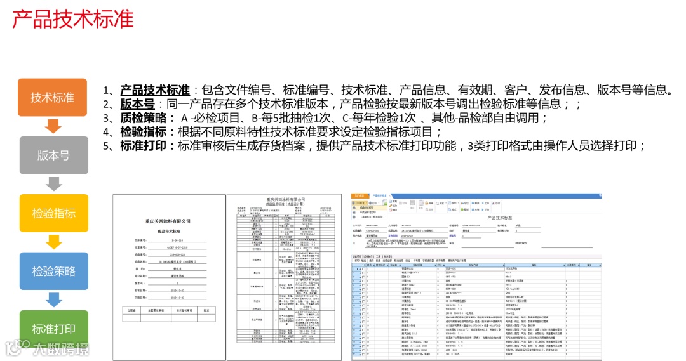This screenshot has height=361, width=686.
Task: Click the blue 检验策略 flow box
Action: (54, 271)
